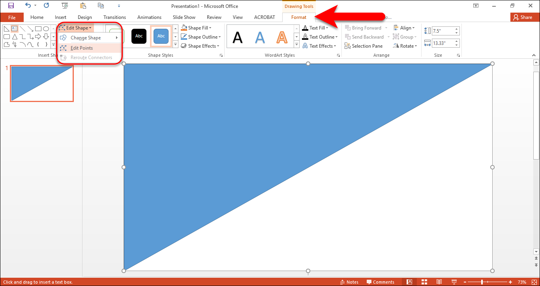The width and height of the screenshot is (540, 286).
Task: Open the Size and Position dialog launcher
Action: (458, 56)
